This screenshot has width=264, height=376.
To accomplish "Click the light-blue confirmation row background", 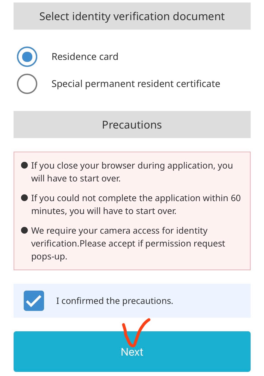I will click(132, 301).
